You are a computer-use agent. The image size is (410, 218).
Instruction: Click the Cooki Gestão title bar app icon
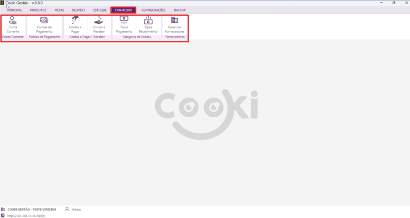[2, 3]
